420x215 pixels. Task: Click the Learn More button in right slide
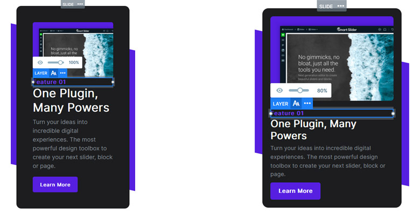pos(296,191)
